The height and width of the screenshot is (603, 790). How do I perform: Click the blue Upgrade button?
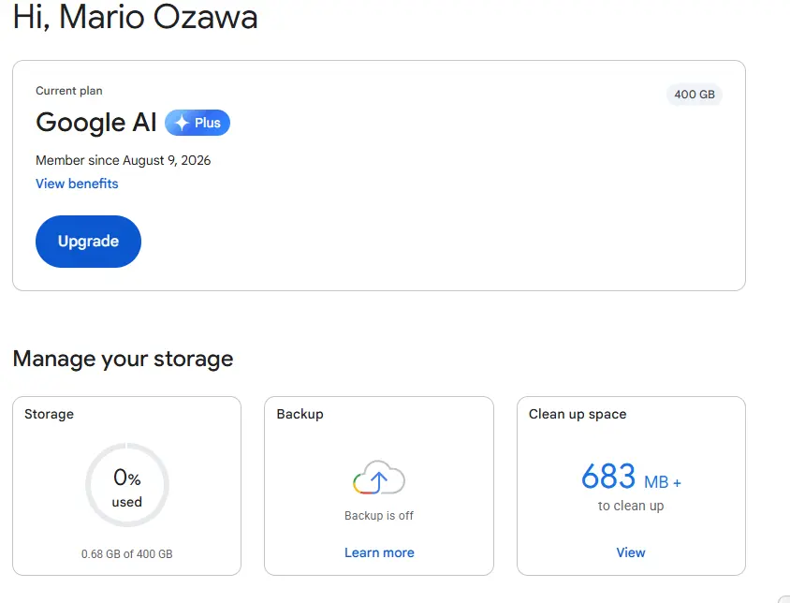tap(88, 242)
